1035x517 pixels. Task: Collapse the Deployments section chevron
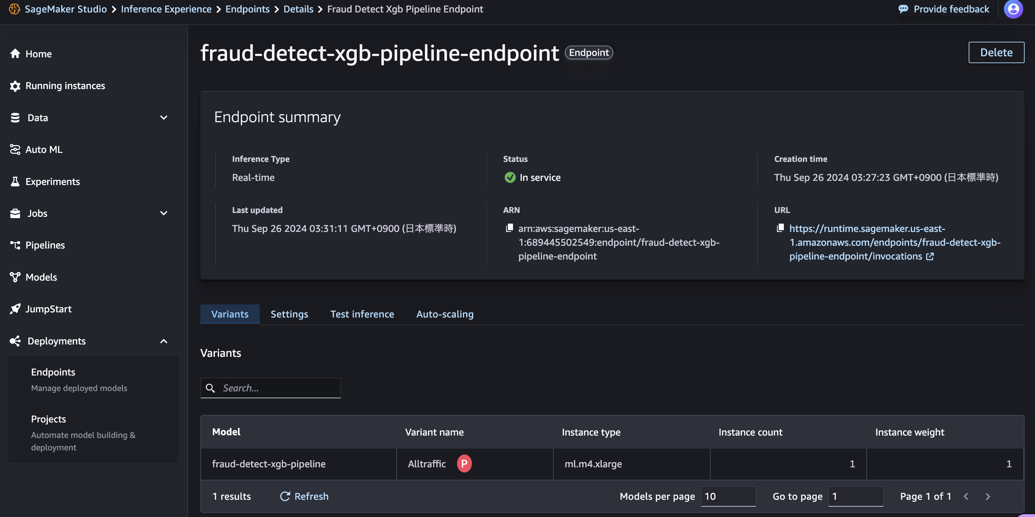163,341
